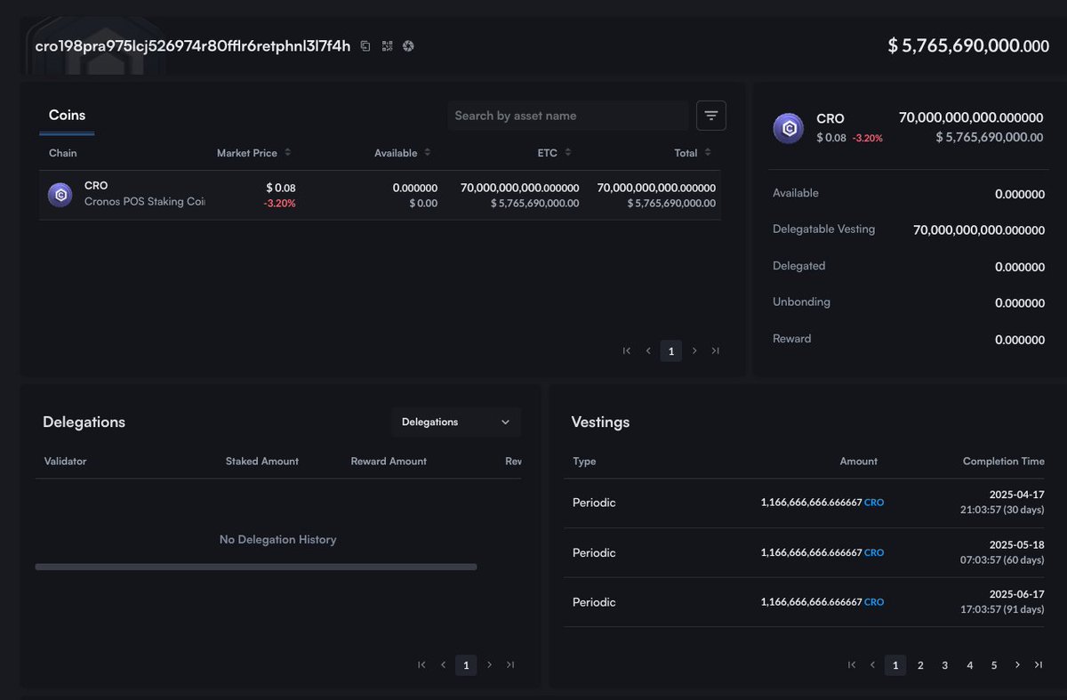Click the Delegations horizontal scrollbar

(x=256, y=567)
